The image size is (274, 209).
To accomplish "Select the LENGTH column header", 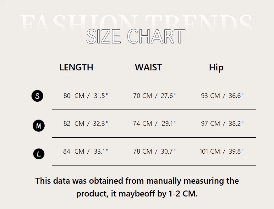I will pyautogui.click(x=76, y=67).
